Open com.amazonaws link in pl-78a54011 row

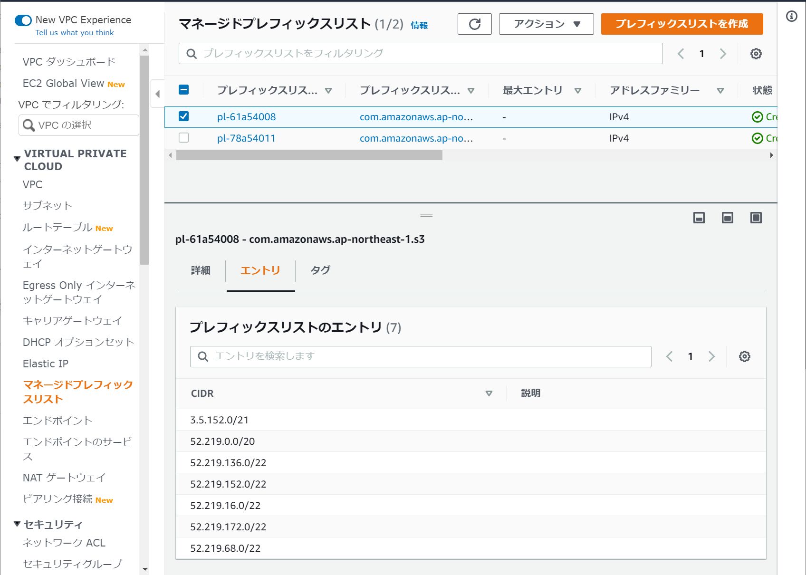pyautogui.click(x=416, y=138)
